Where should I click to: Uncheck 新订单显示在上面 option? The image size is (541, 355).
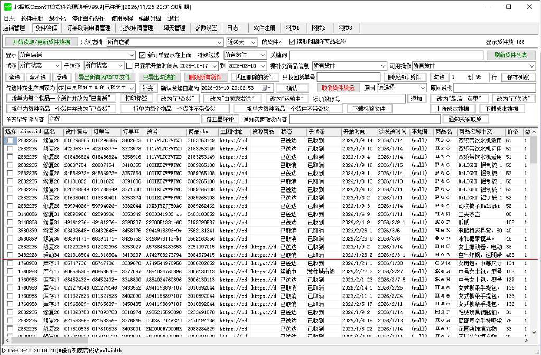point(142,55)
